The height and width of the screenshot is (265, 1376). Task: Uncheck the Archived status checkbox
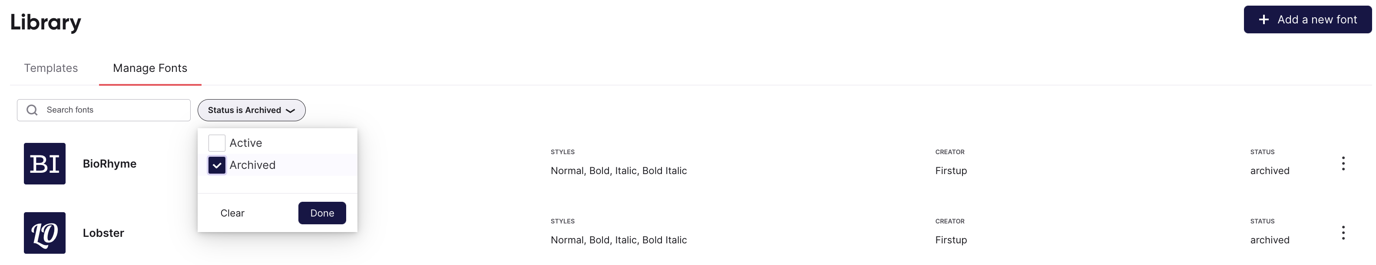click(x=217, y=165)
